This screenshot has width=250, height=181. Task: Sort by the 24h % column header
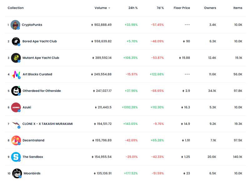(x=133, y=8)
